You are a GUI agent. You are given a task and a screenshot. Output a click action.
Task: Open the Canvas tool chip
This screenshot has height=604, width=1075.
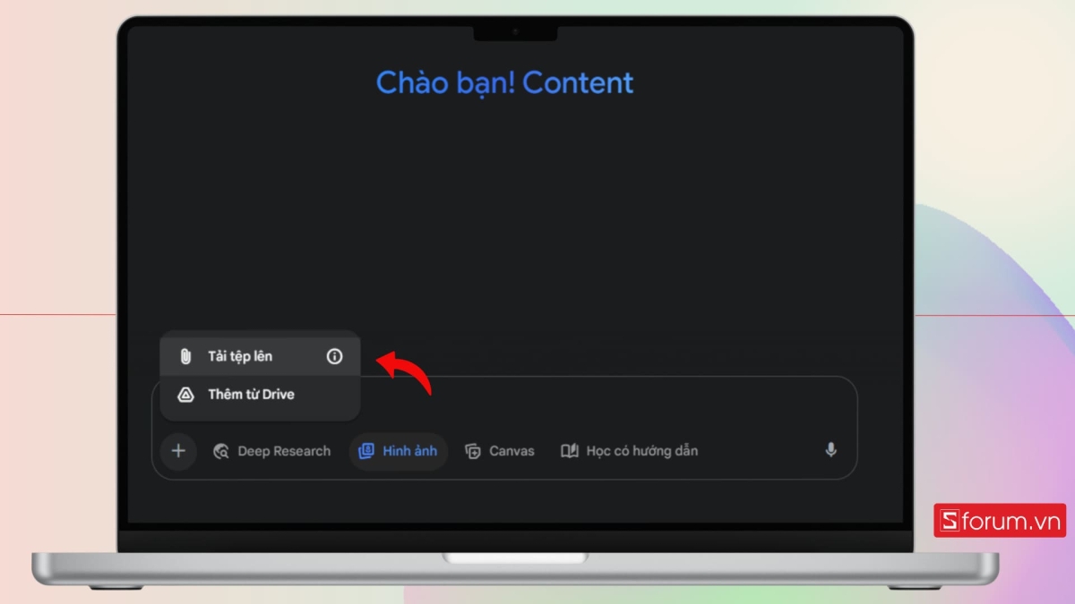point(500,451)
